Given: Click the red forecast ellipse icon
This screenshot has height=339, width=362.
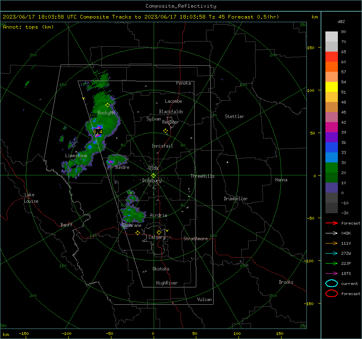Looking at the screenshot, I should 331,293.
